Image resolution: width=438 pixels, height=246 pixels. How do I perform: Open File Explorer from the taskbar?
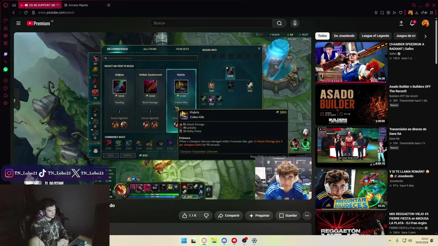click(x=214, y=241)
